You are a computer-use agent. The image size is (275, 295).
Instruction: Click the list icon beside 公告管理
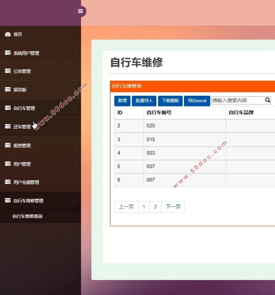click(8, 71)
